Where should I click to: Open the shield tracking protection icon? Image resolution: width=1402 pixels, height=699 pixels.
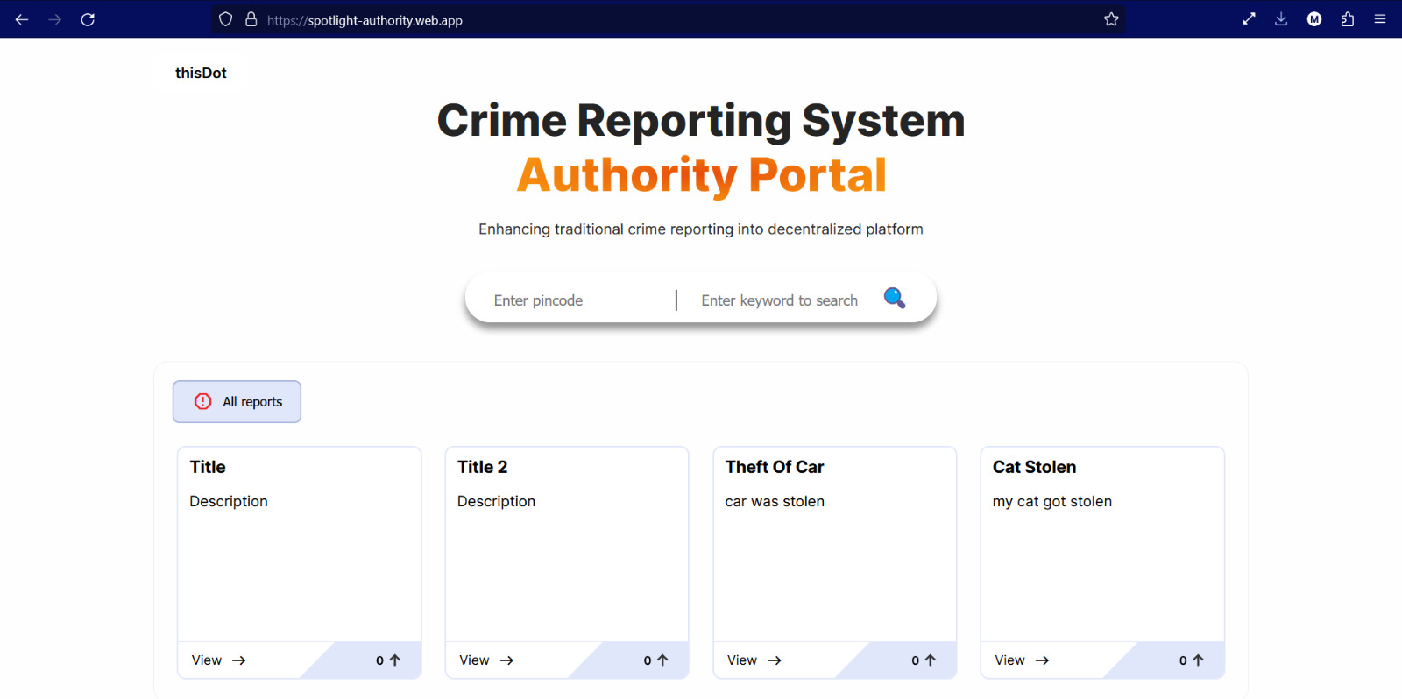(x=225, y=19)
